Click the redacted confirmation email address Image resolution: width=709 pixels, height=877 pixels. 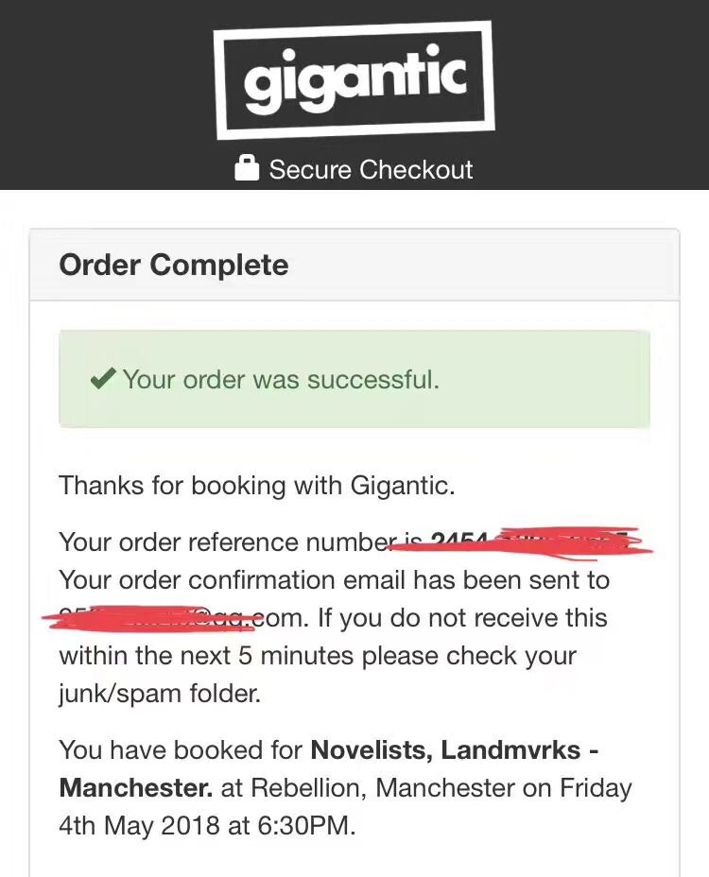[x=151, y=618]
